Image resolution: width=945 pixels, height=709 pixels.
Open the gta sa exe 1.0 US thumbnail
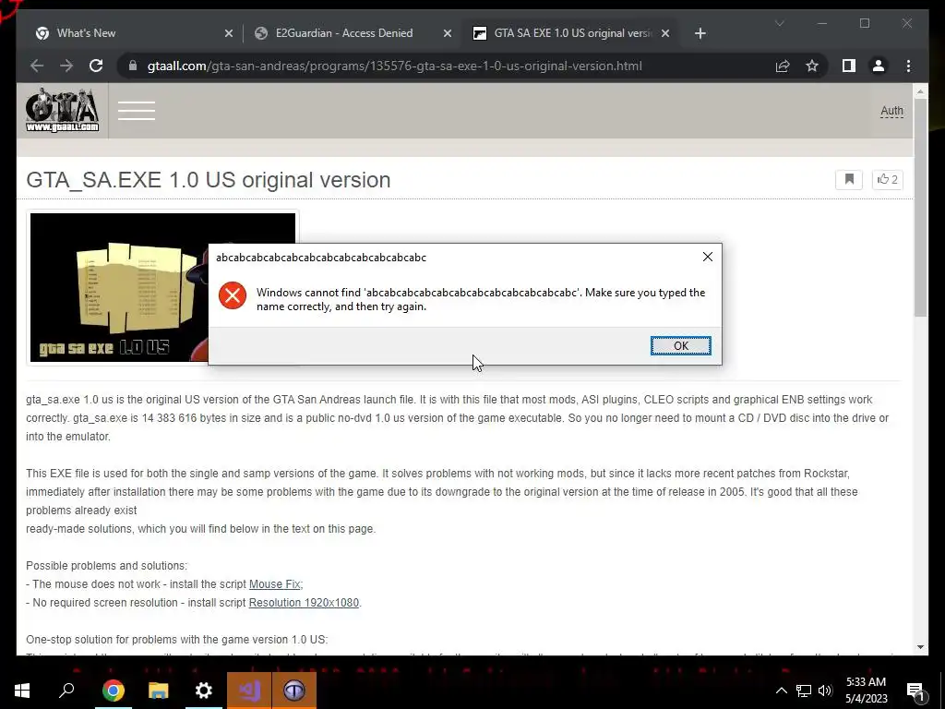point(119,288)
